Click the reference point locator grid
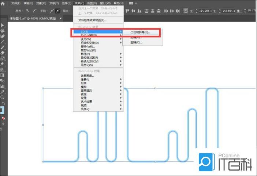The width and height of the screenshot is (257, 176). [x=186, y=11]
